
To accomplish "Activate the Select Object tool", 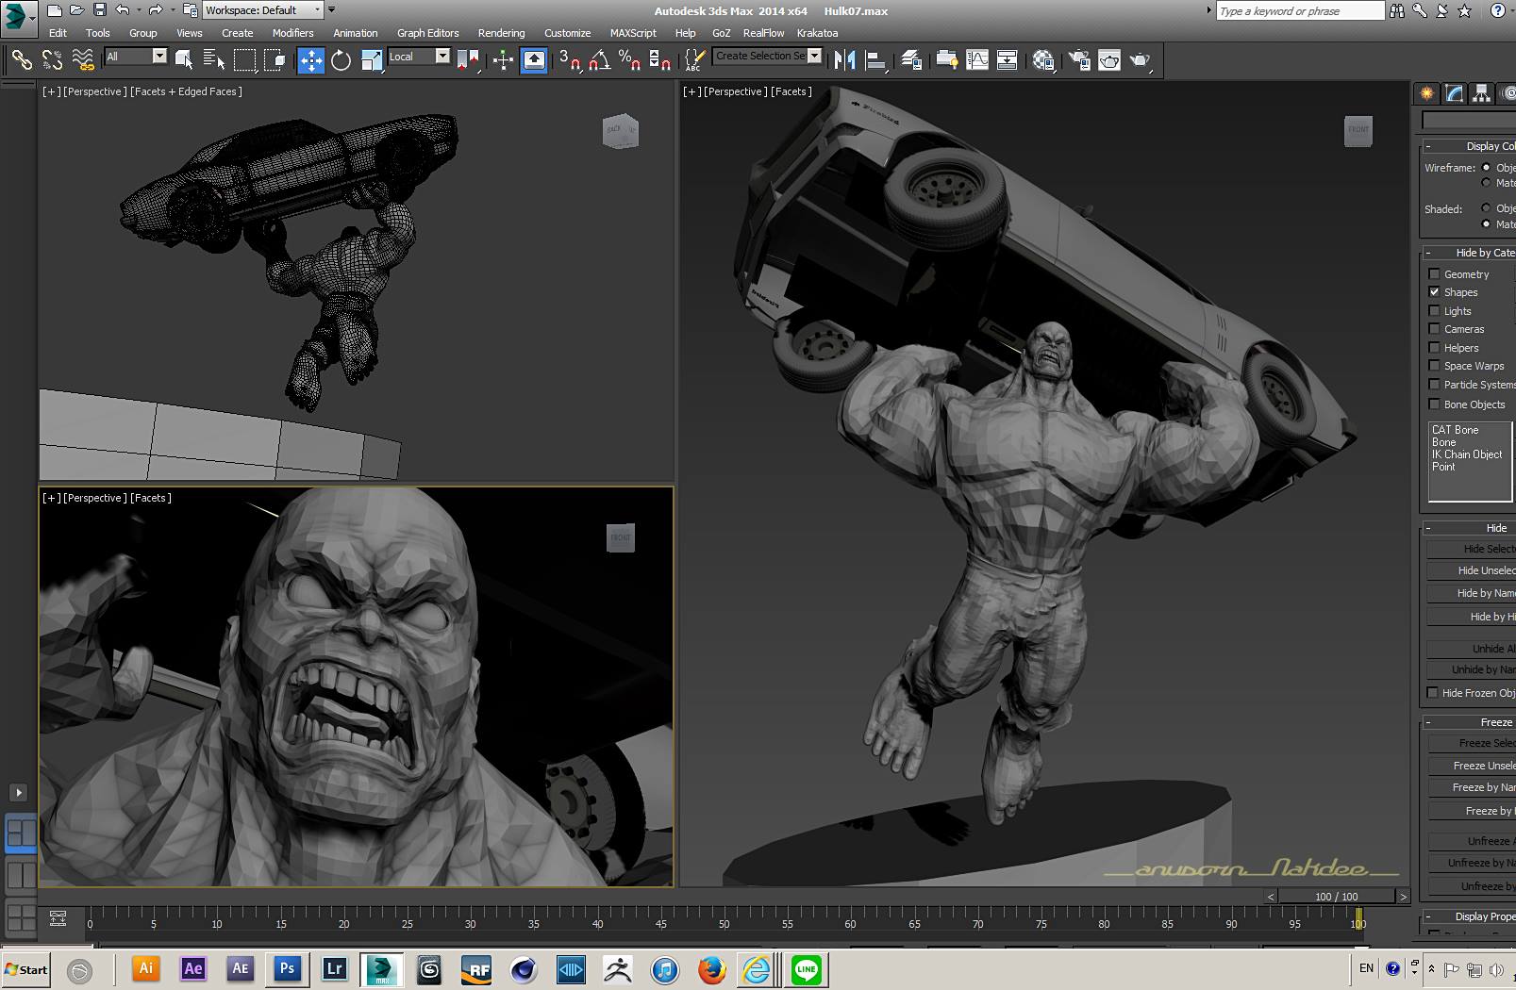I will (184, 60).
